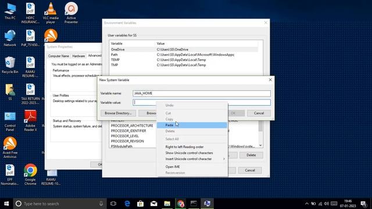Switch to Hardware tab in System Properties

coord(78,56)
